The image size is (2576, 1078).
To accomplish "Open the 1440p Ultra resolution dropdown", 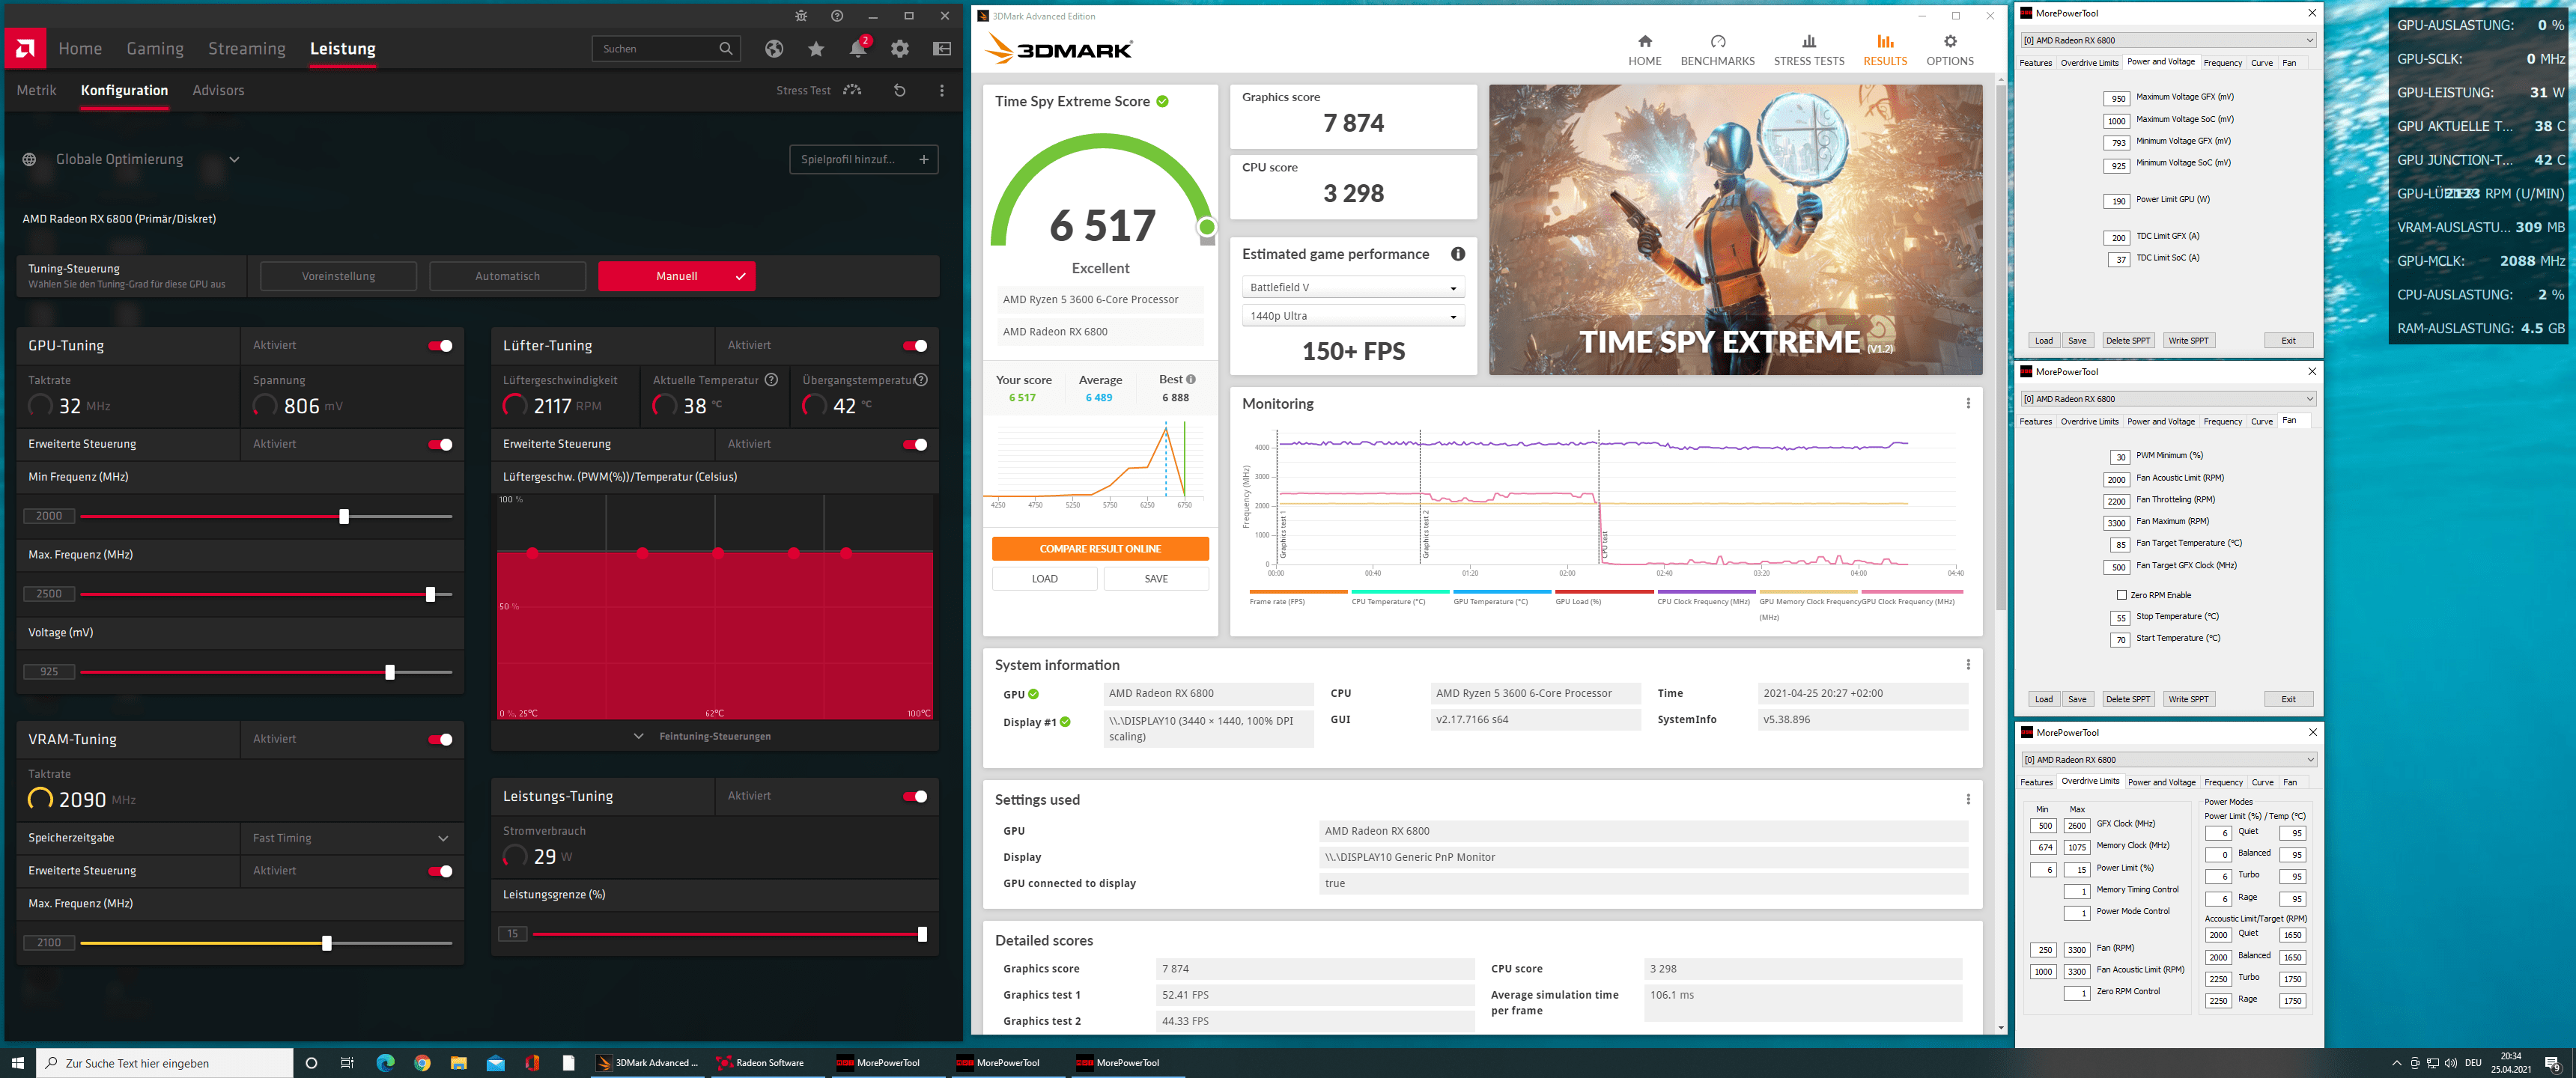I will click(x=1353, y=316).
